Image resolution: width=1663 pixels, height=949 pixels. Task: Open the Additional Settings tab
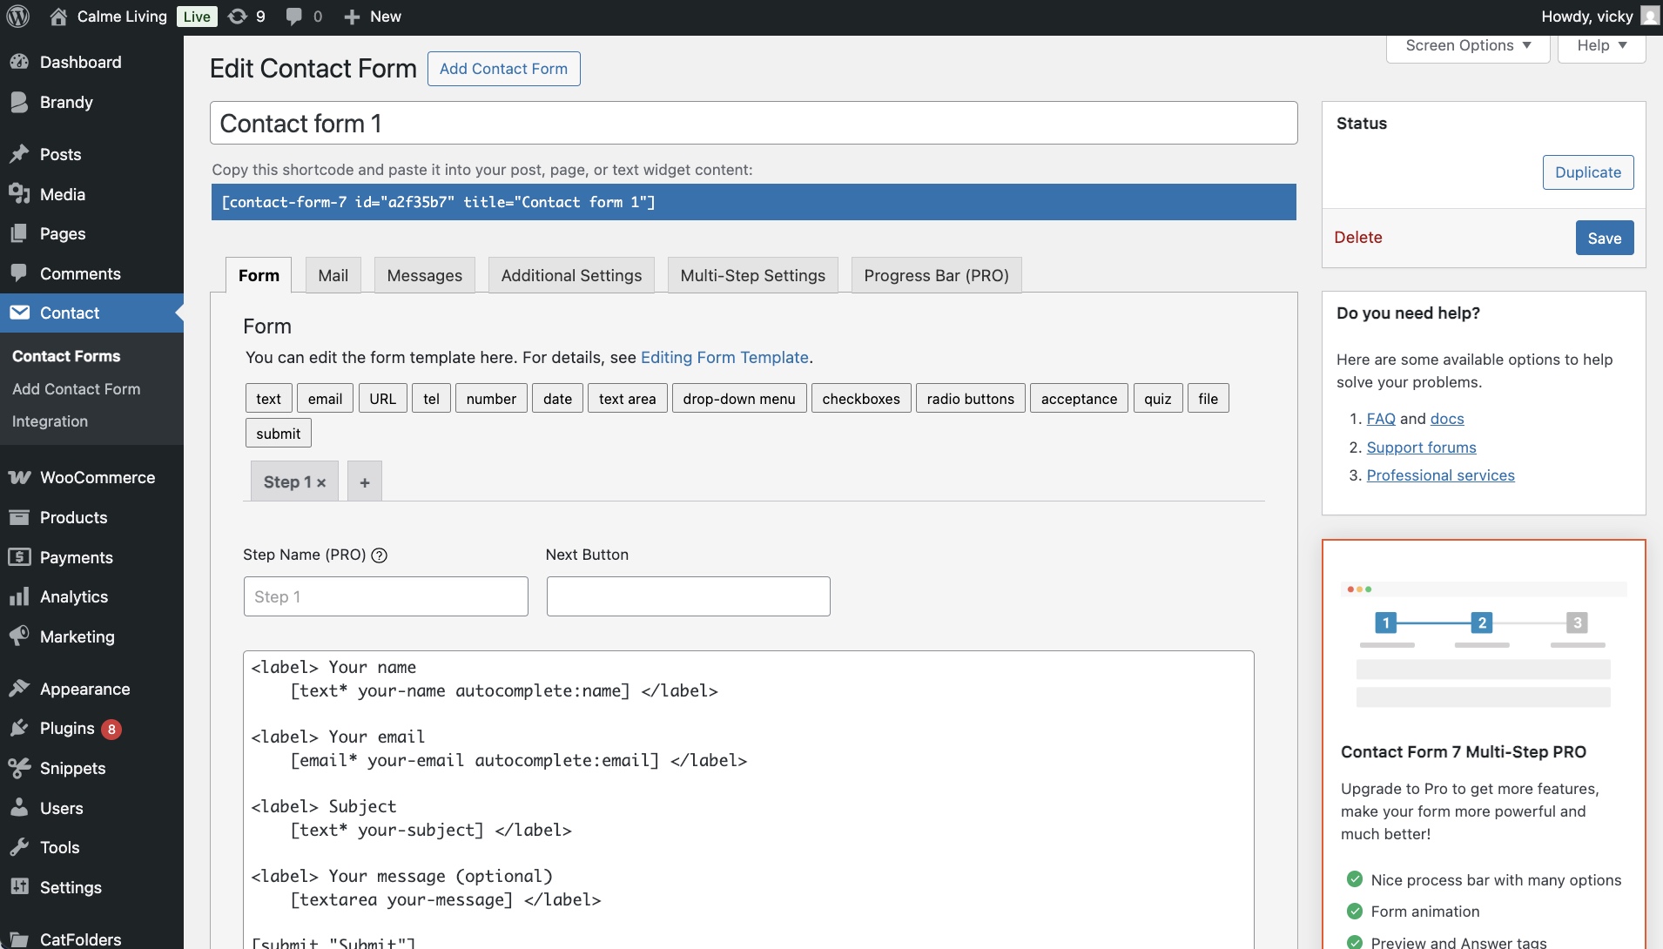571,275
